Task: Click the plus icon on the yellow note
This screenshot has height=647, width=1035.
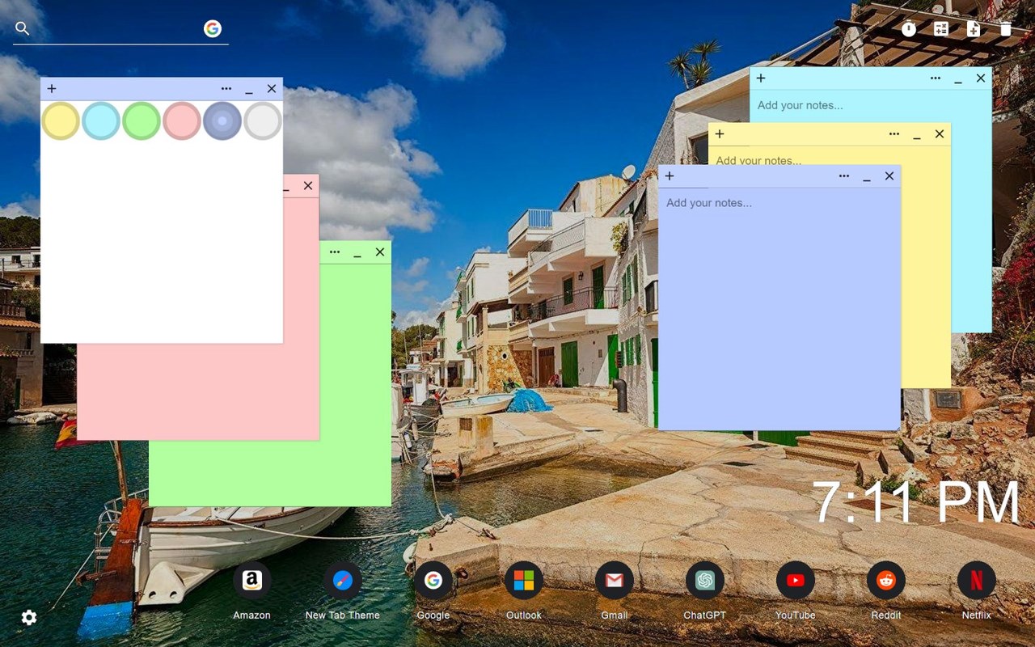Action: pos(720,134)
